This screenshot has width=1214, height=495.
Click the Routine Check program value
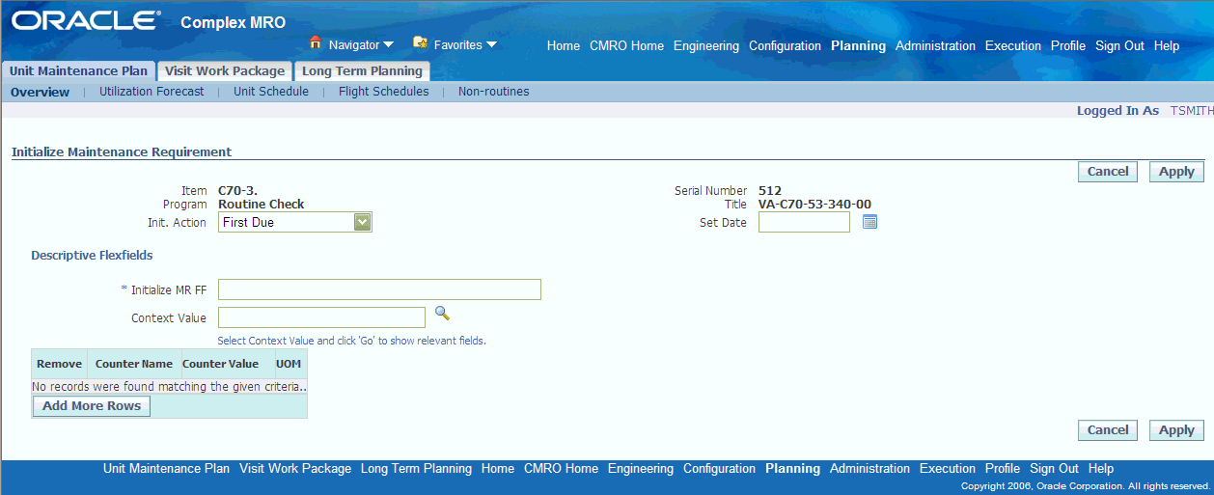(262, 205)
